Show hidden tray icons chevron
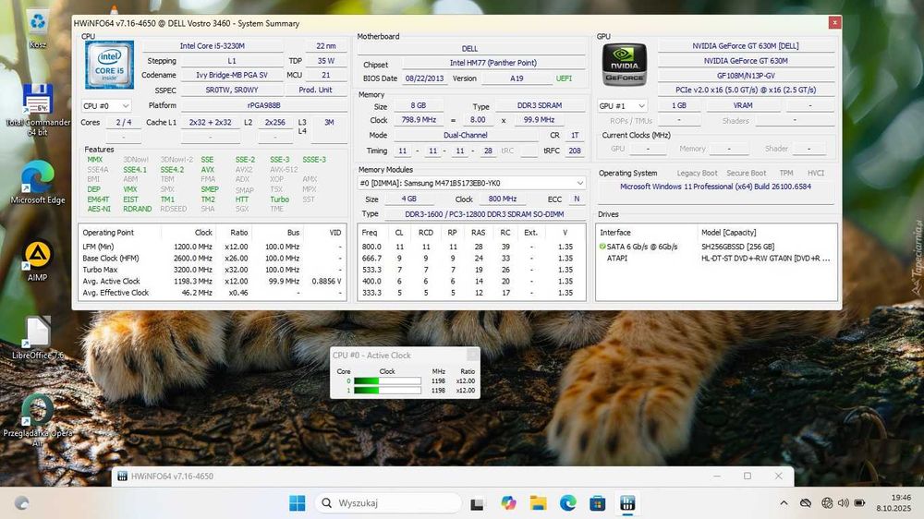Viewport: 924px width, 519px height. point(784,503)
